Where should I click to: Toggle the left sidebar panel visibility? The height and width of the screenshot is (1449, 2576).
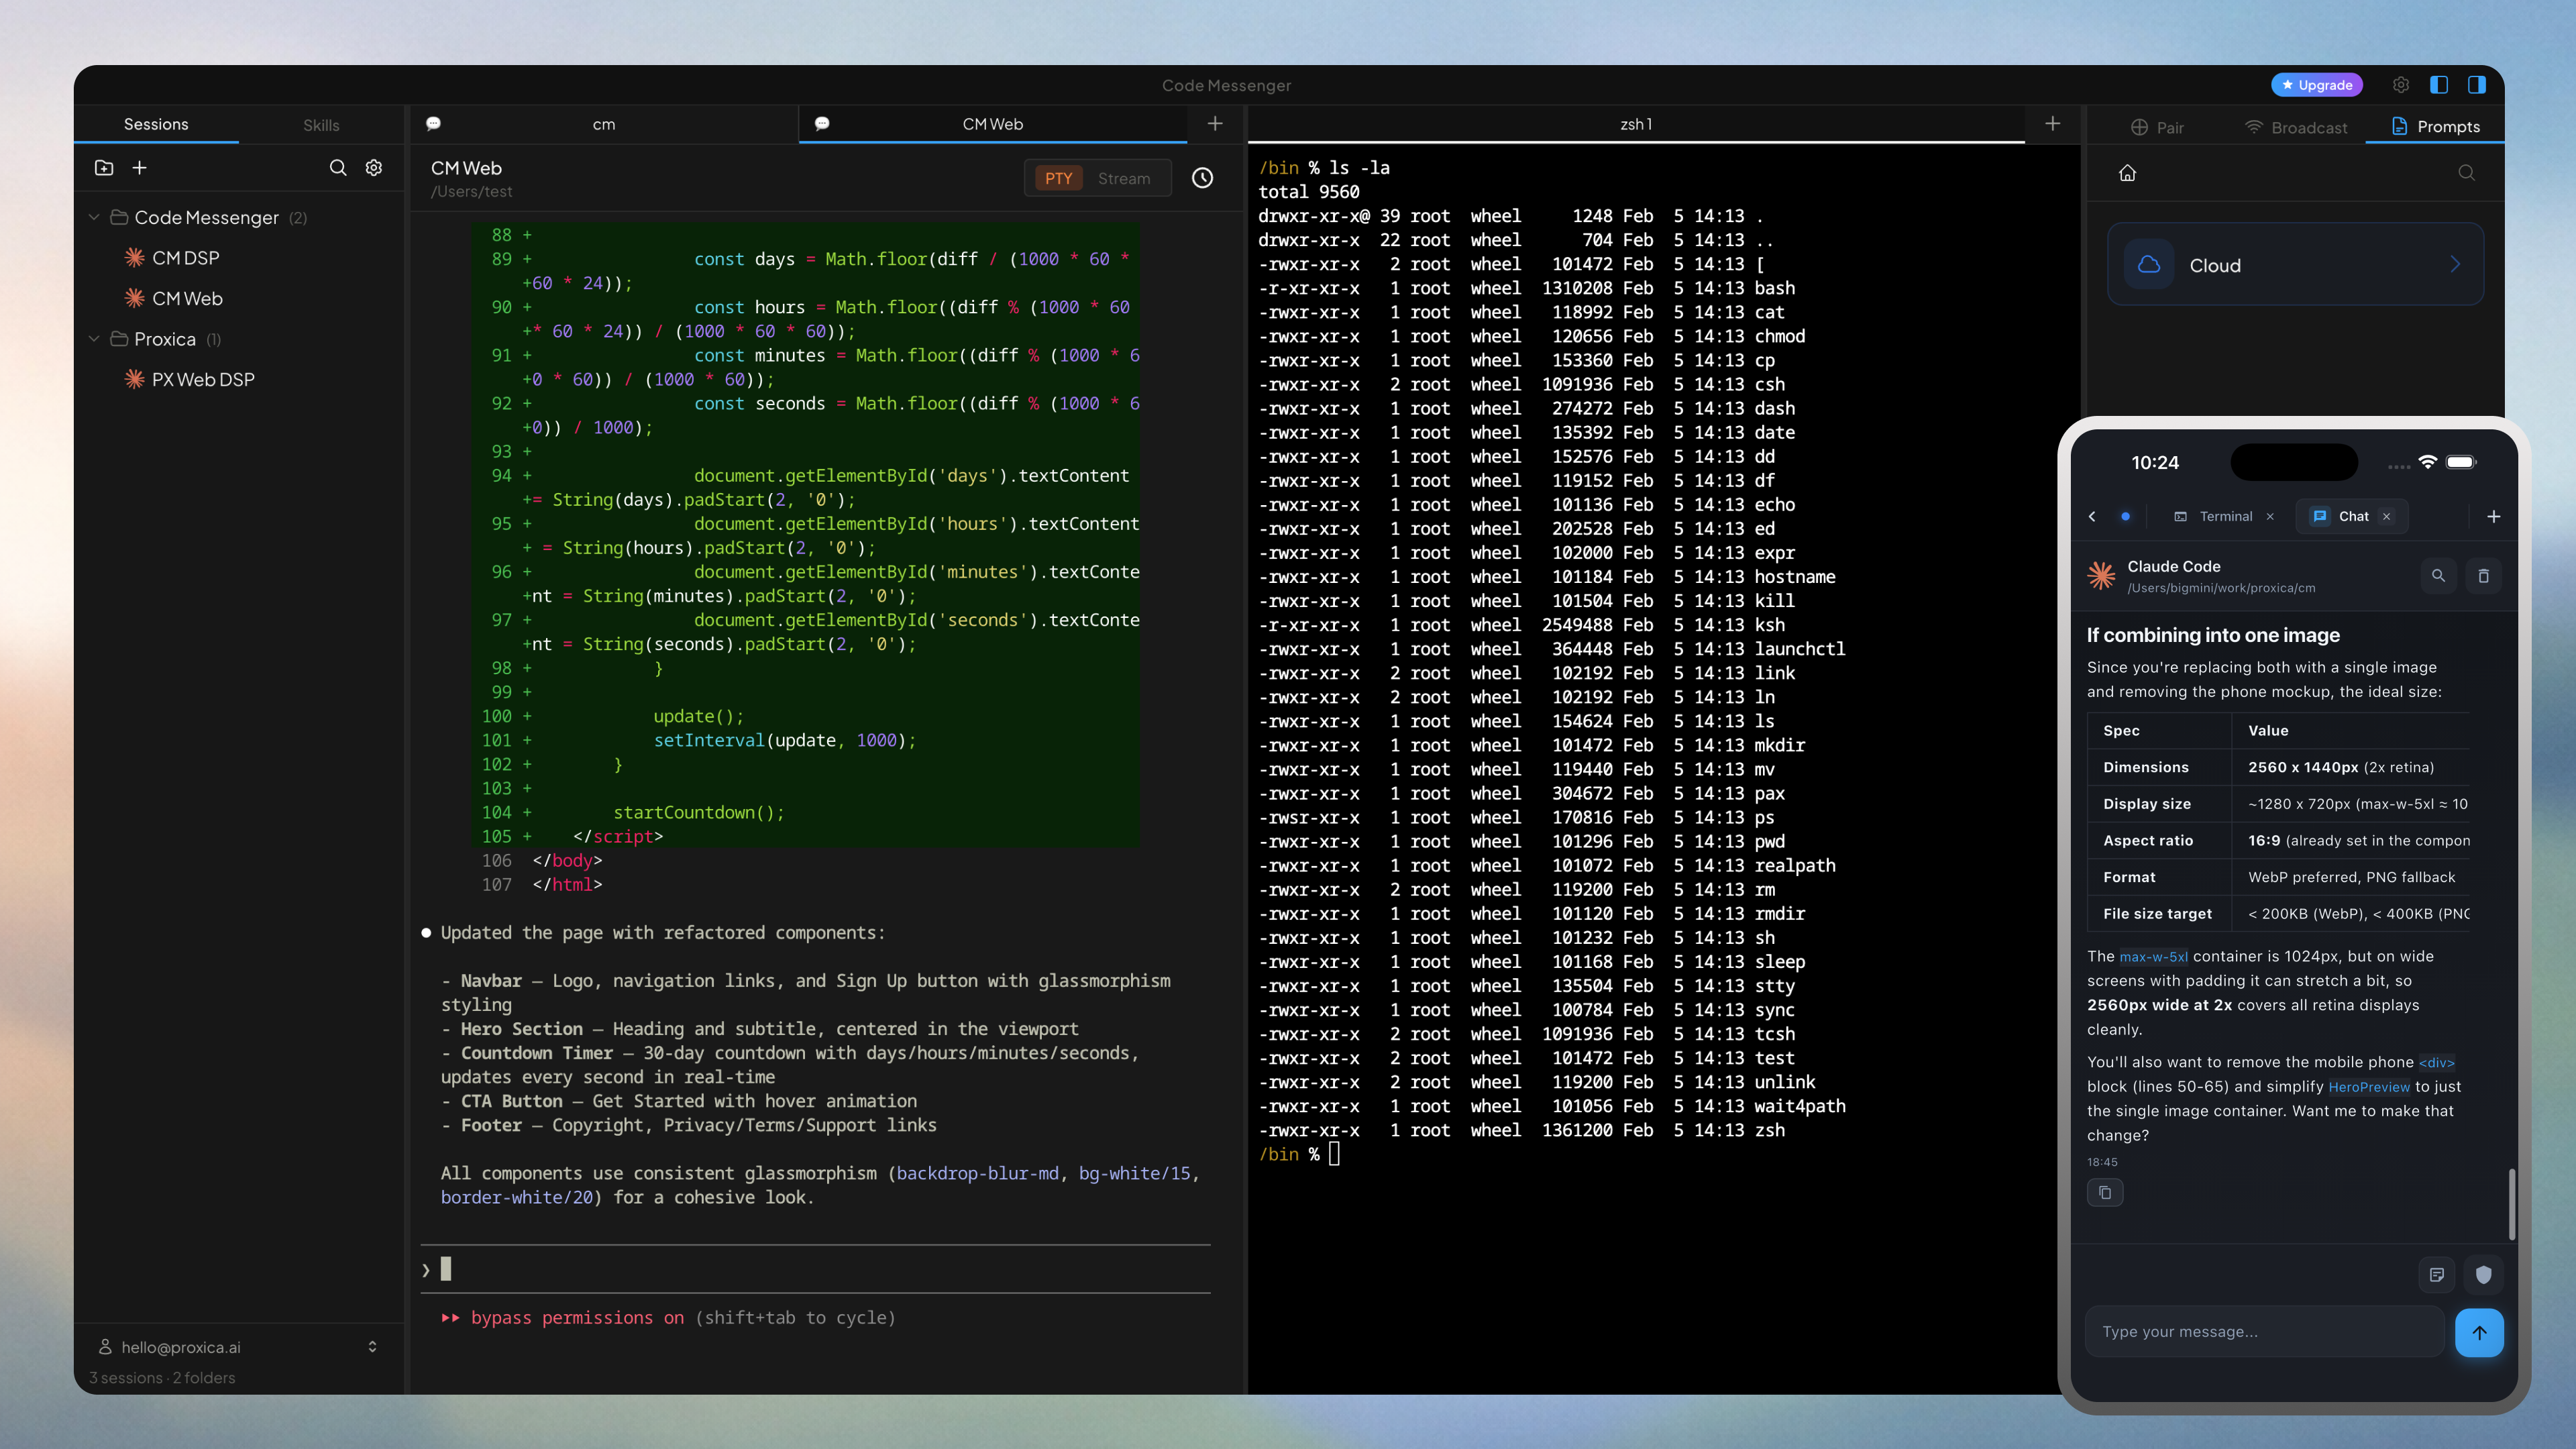[x=2439, y=85]
